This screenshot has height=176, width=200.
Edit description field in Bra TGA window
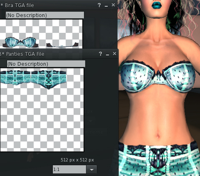click(x=45, y=15)
